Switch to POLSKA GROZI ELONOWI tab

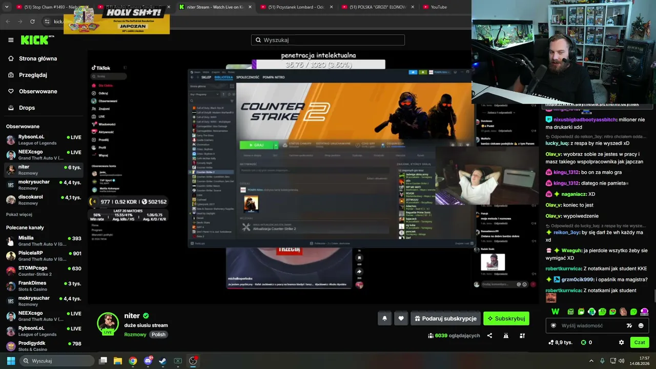pyautogui.click(x=377, y=7)
